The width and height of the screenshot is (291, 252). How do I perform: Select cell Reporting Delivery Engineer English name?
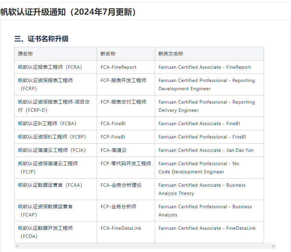tap(209, 106)
